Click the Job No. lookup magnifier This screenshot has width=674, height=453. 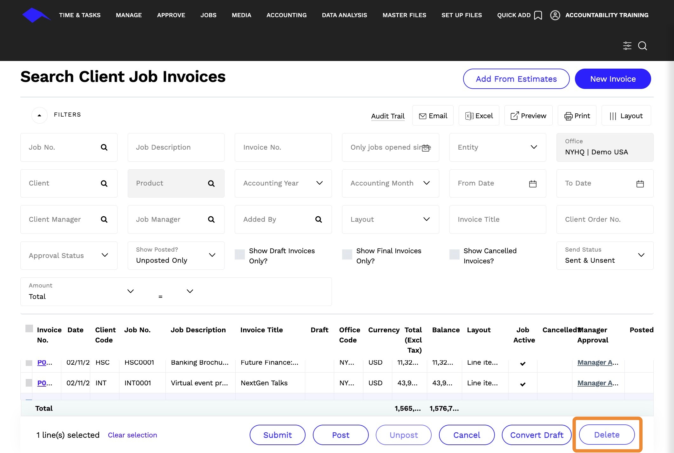click(104, 147)
